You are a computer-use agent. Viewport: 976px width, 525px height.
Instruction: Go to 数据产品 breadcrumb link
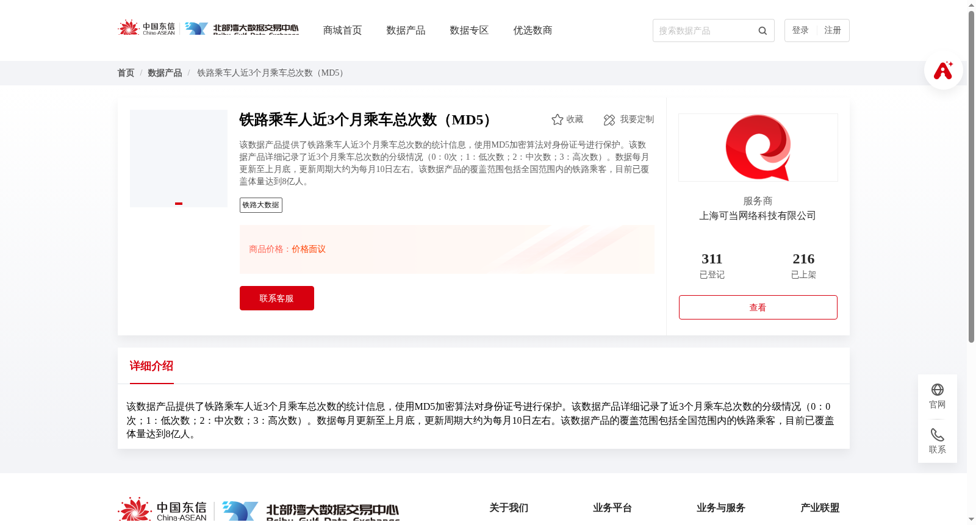tap(165, 73)
